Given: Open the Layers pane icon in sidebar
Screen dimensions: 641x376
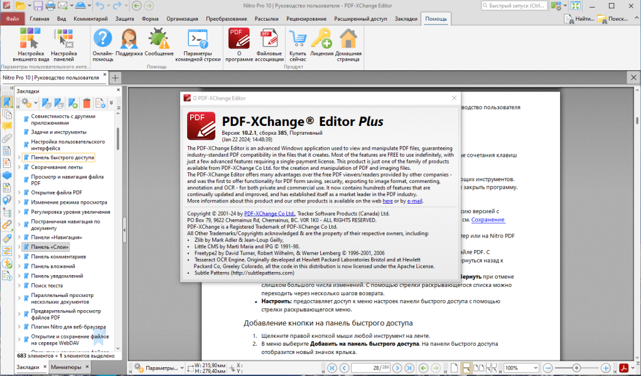Looking at the screenshot, I should coord(7,175).
